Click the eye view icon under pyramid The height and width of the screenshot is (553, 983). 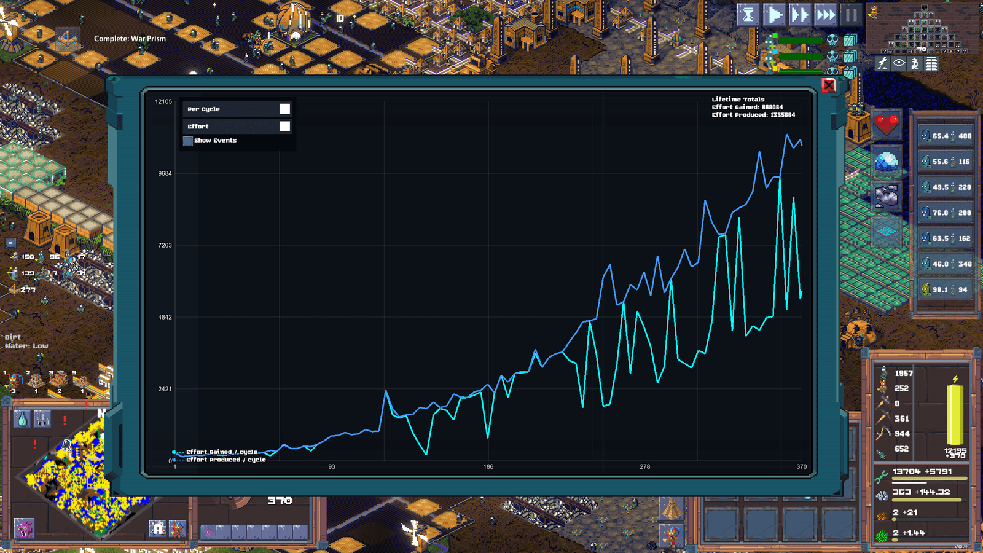click(x=899, y=63)
